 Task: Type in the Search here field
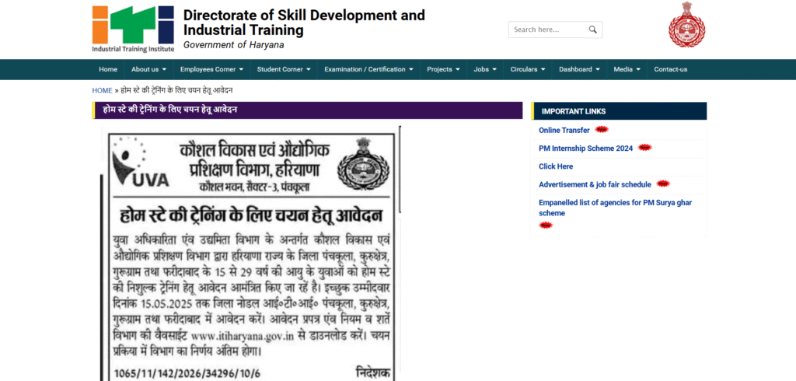coord(548,30)
